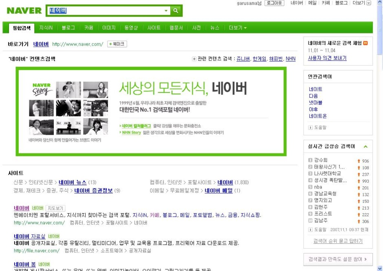
Task: Open the 네이버 shortcut link beside 바로가기
Action: coord(41,44)
